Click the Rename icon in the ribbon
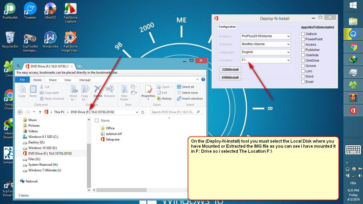 tap(109, 90)
